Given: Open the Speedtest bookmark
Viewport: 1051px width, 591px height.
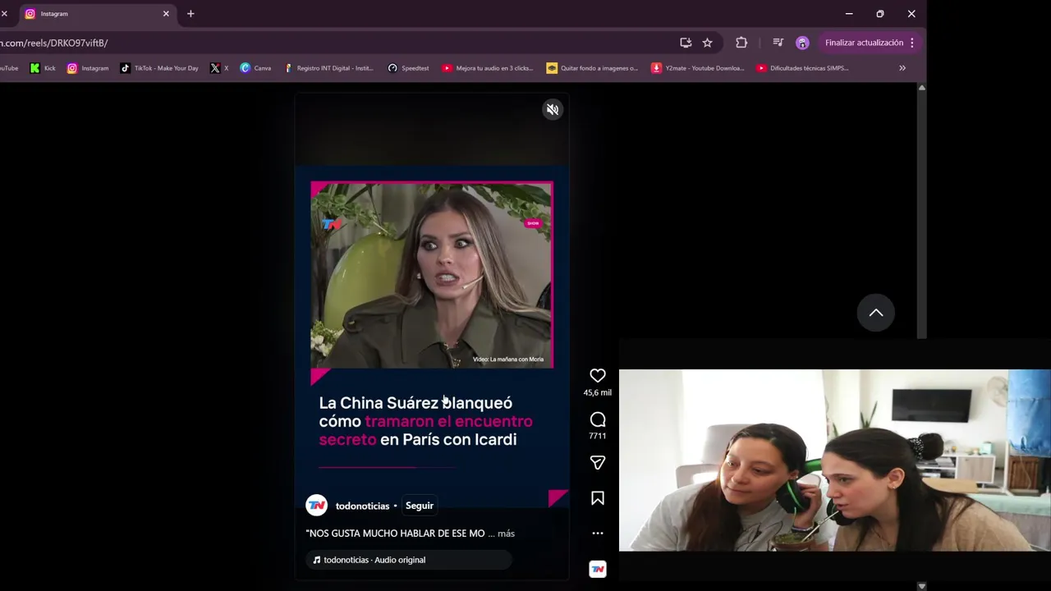Looking at the screenshot, I should tap(408, 68).
